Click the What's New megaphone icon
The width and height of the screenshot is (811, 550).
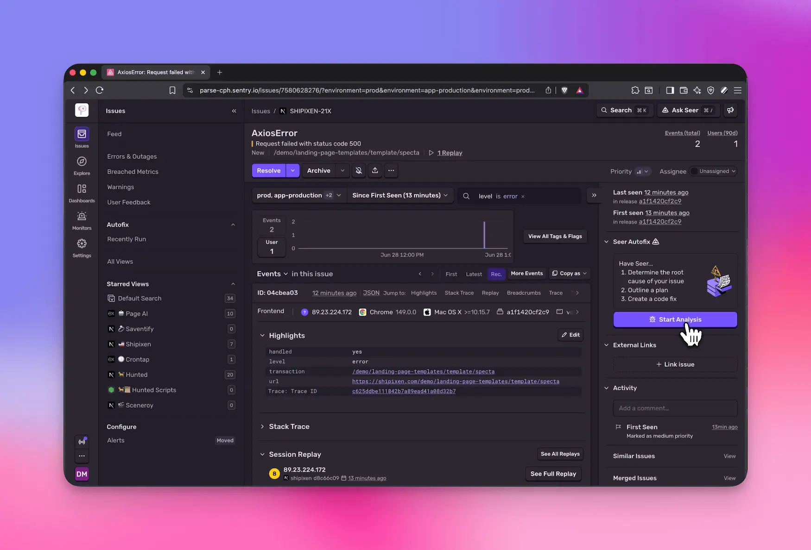pyautogui.click(x=730, y=110)
